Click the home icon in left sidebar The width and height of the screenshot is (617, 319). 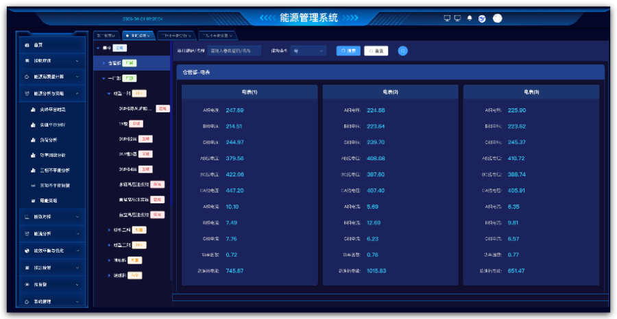click(x=26, y=45)
